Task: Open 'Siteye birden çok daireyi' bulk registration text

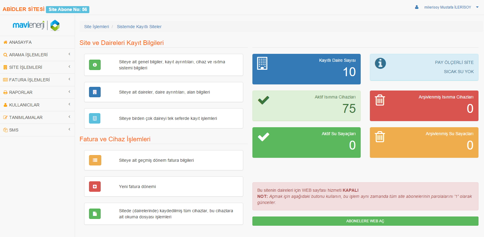Action: pos(168,118)
